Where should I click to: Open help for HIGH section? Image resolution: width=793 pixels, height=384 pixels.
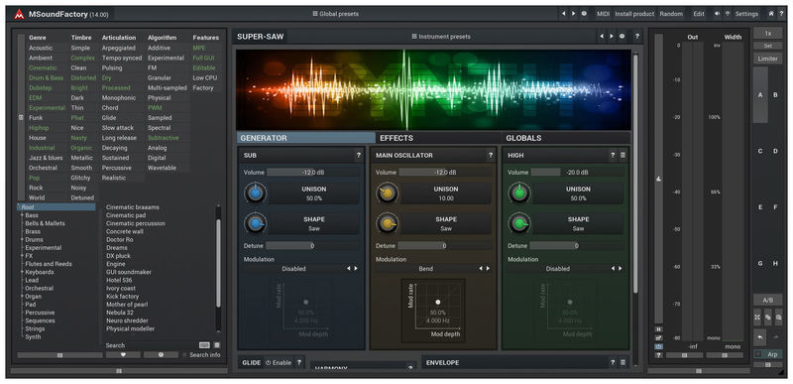(613, 156)
